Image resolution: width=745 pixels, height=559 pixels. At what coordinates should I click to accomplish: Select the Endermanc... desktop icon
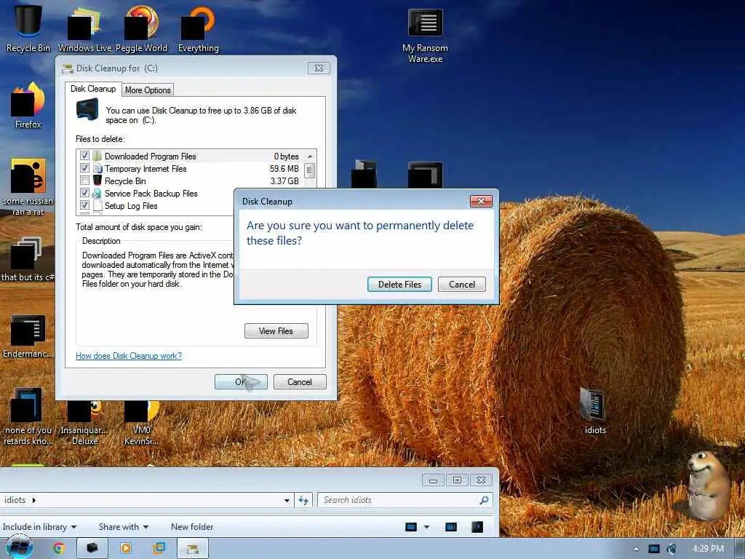click(28, 336)
